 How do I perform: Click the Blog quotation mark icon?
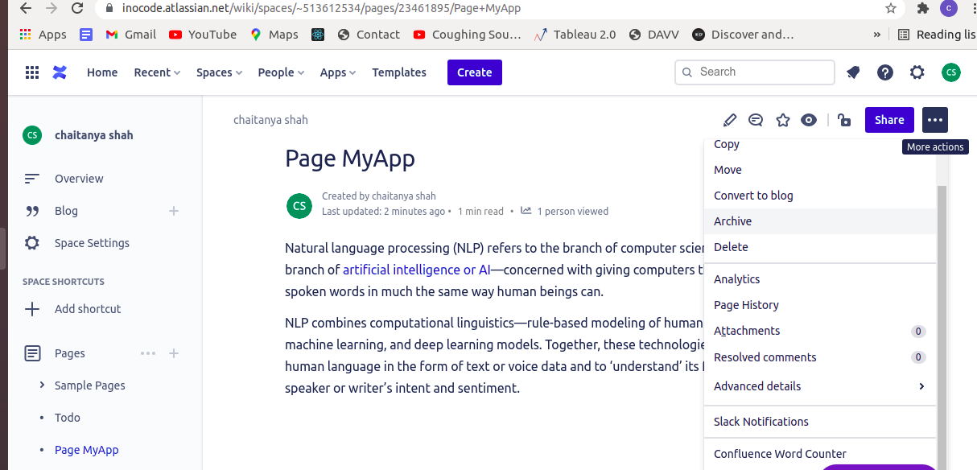[32, 211]
